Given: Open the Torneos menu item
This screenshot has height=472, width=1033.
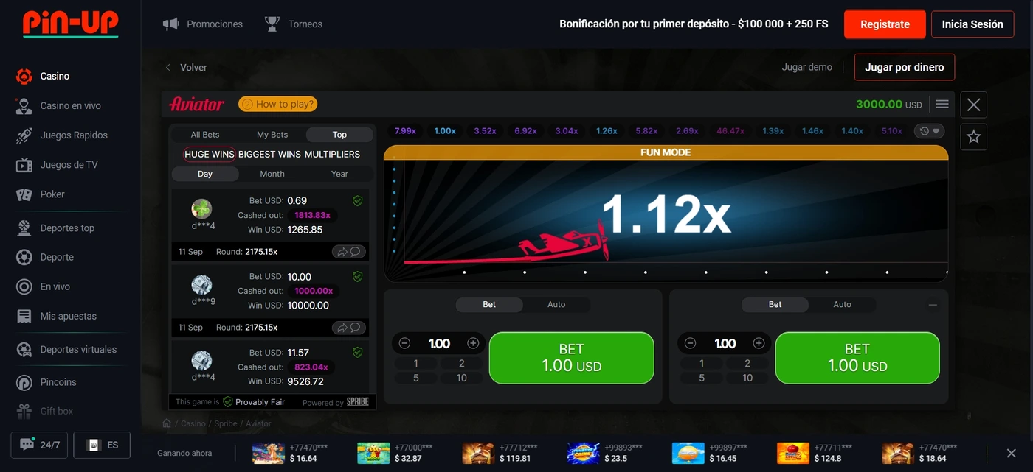Looking at the screenshot, I should tap(294, 24).
